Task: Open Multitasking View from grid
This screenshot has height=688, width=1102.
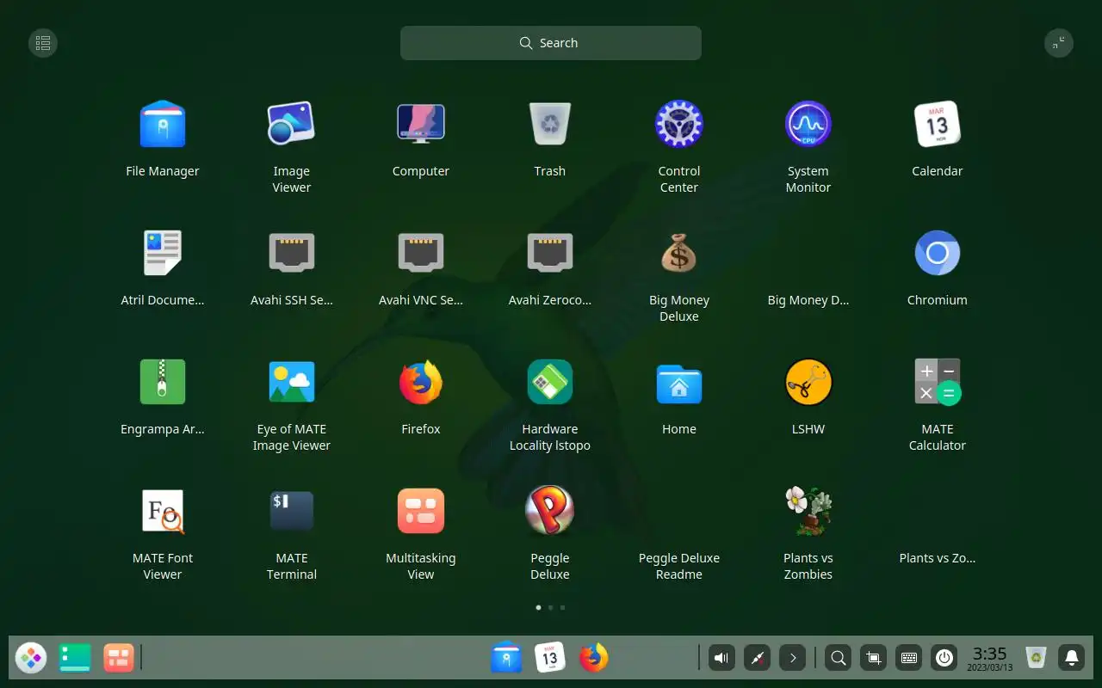Action: (x=421, y=511)
